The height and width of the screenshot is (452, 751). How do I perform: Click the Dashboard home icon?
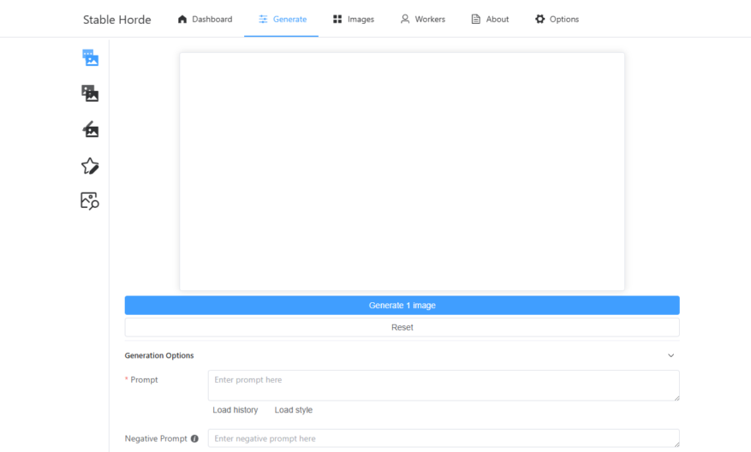182,19
